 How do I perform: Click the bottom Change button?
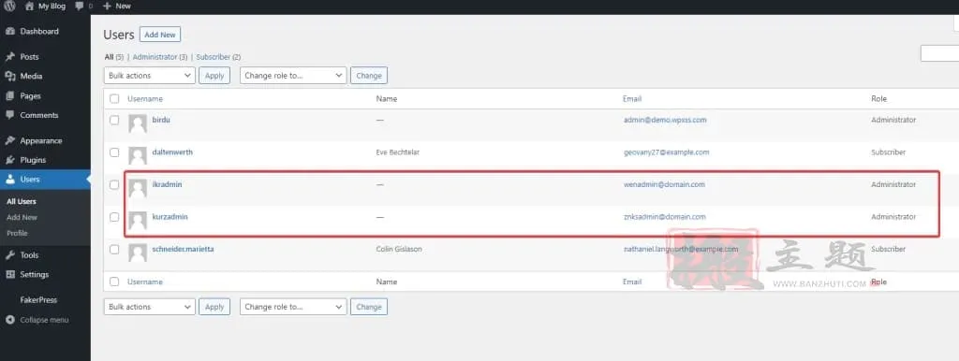coord(369,307)
